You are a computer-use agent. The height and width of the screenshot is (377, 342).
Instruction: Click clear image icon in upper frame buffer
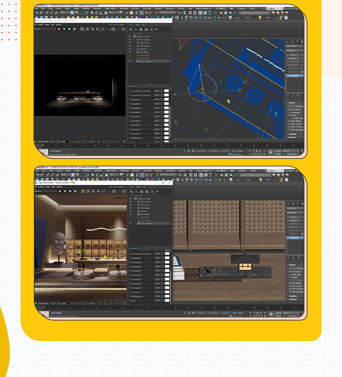87,29
